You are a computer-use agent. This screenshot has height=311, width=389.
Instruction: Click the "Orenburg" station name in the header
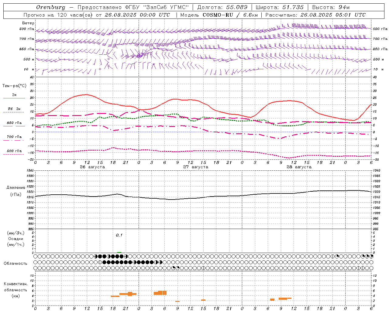pos(50,7)
